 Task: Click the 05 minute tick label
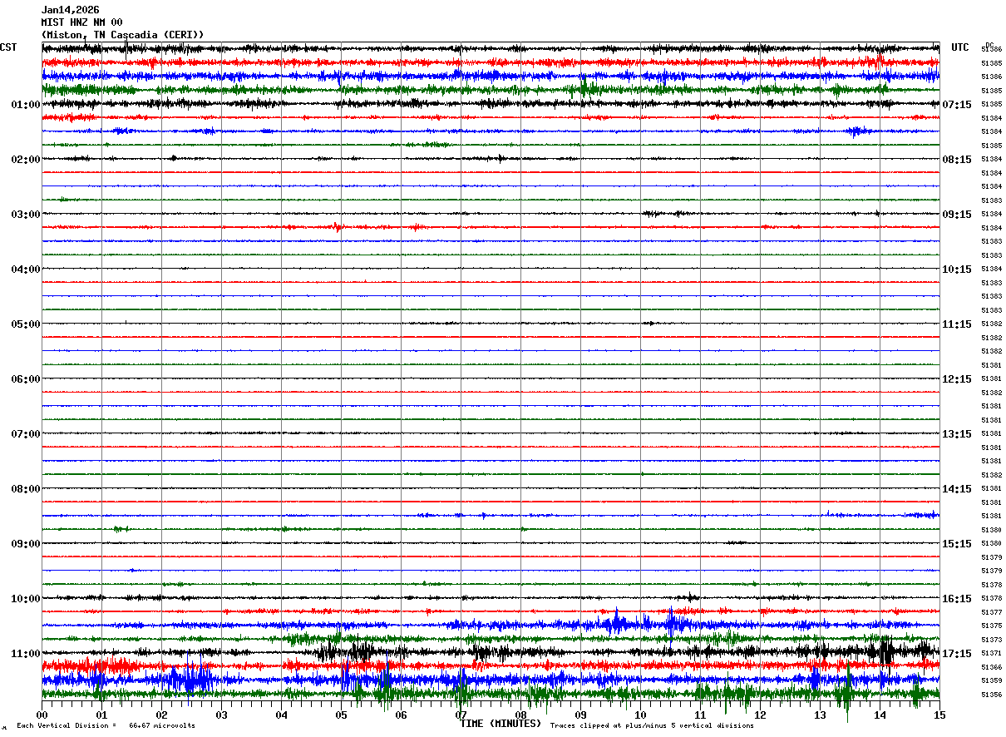pyautogui.click(x=341, y=715)
